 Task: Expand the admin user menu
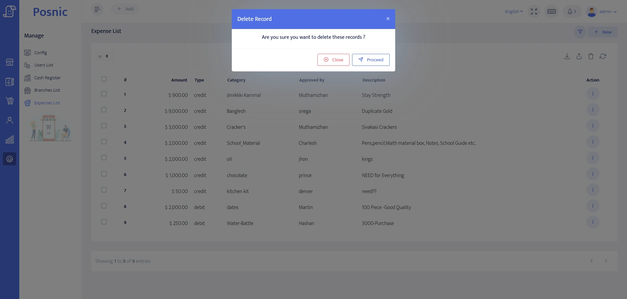[602, 12]
